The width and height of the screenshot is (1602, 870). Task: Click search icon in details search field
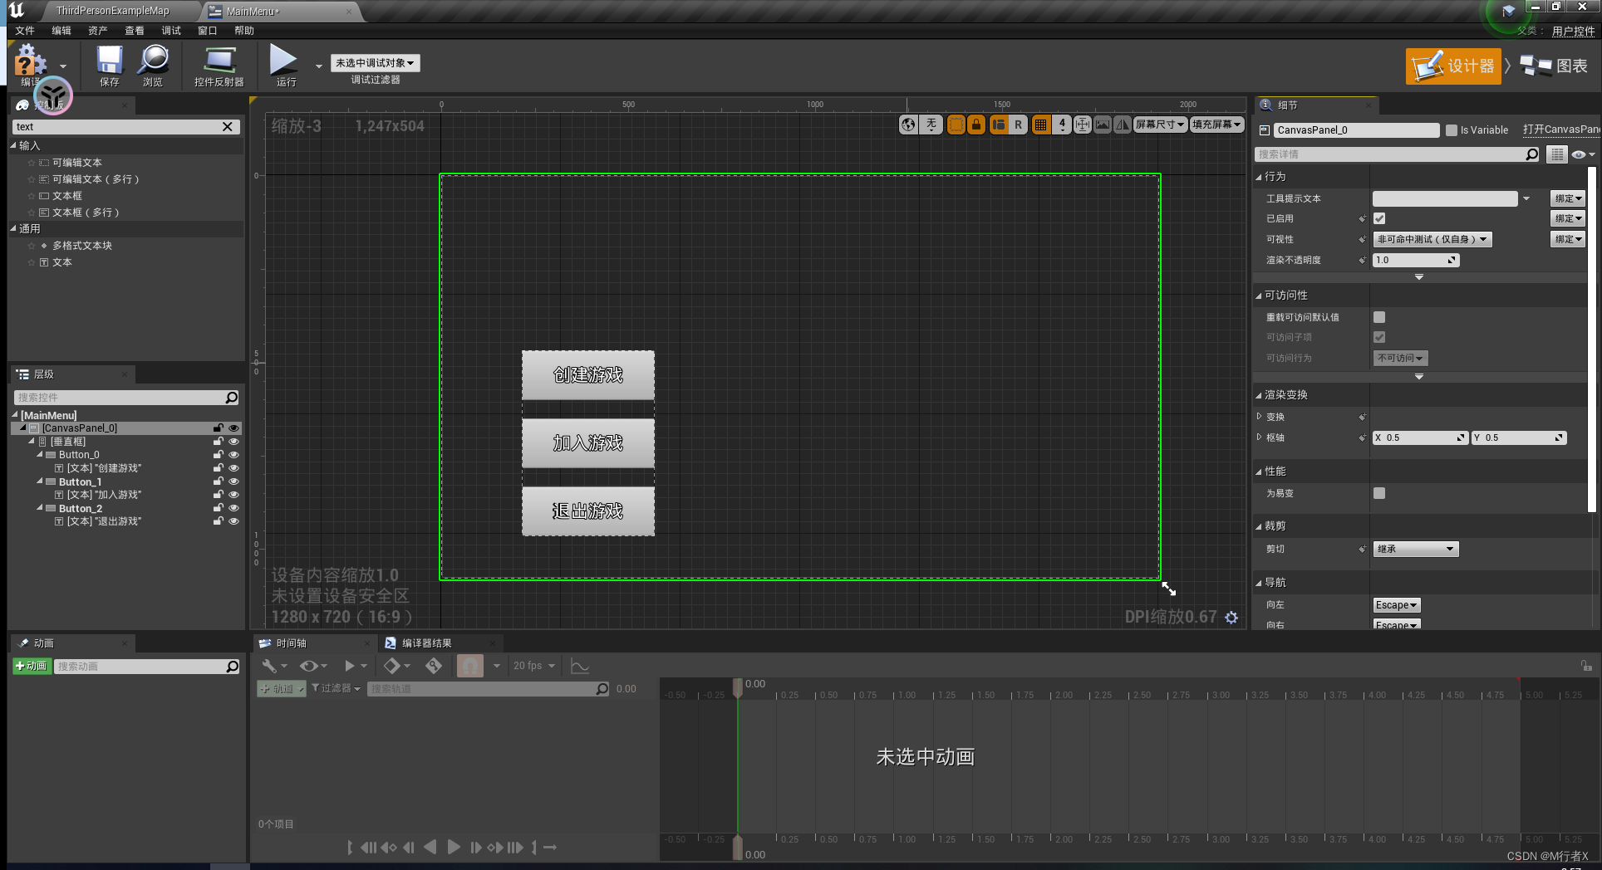coord(1531,154)
